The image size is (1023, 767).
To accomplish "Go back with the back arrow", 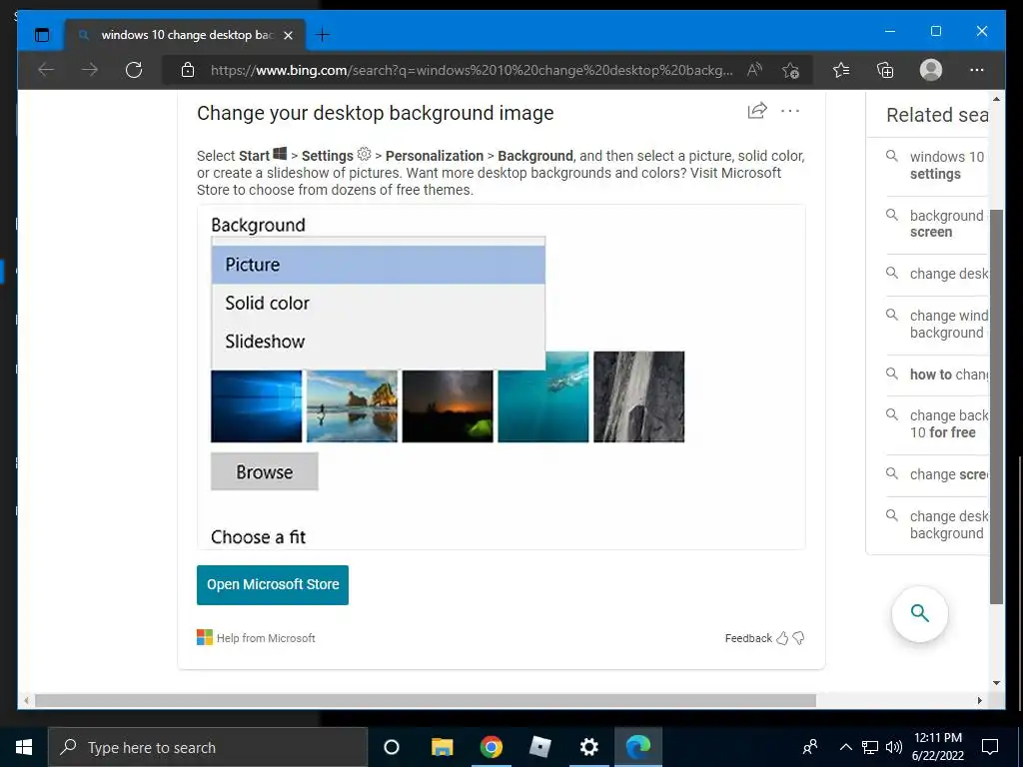I will click(x=46, y=70).
